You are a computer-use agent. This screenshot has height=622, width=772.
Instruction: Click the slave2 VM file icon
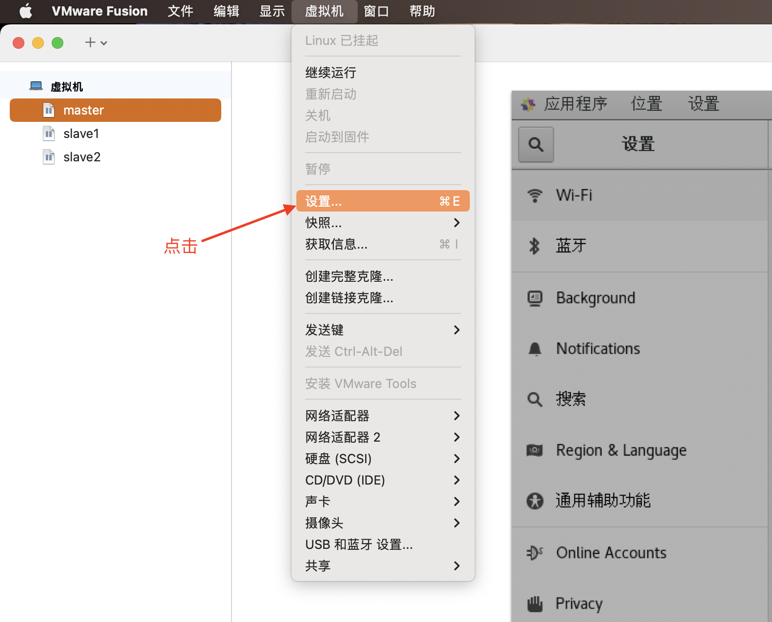coord(49,157)
